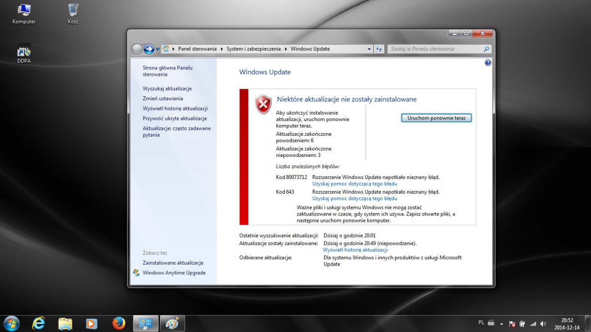The height and width of the screenshot is (332, 591).
Task: Click the red error shield icon
Action: 263,104
